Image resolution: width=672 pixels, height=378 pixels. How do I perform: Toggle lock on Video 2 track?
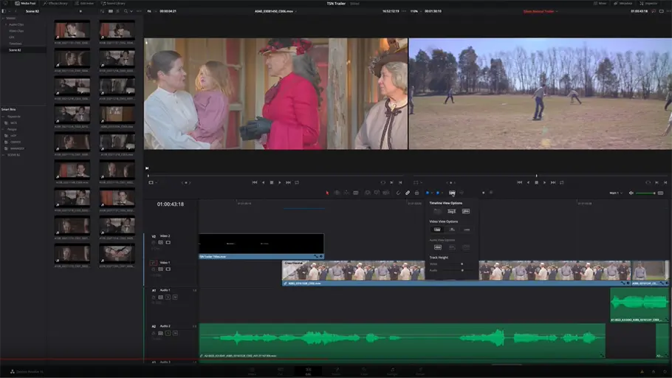pos(154,242)
